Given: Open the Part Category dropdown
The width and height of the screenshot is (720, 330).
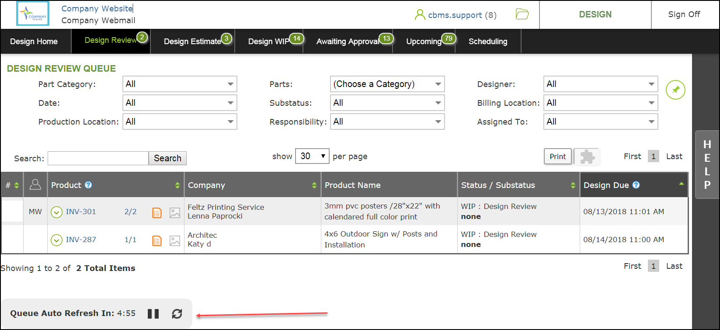Looking at the screenshot, I should coord(180,84).
